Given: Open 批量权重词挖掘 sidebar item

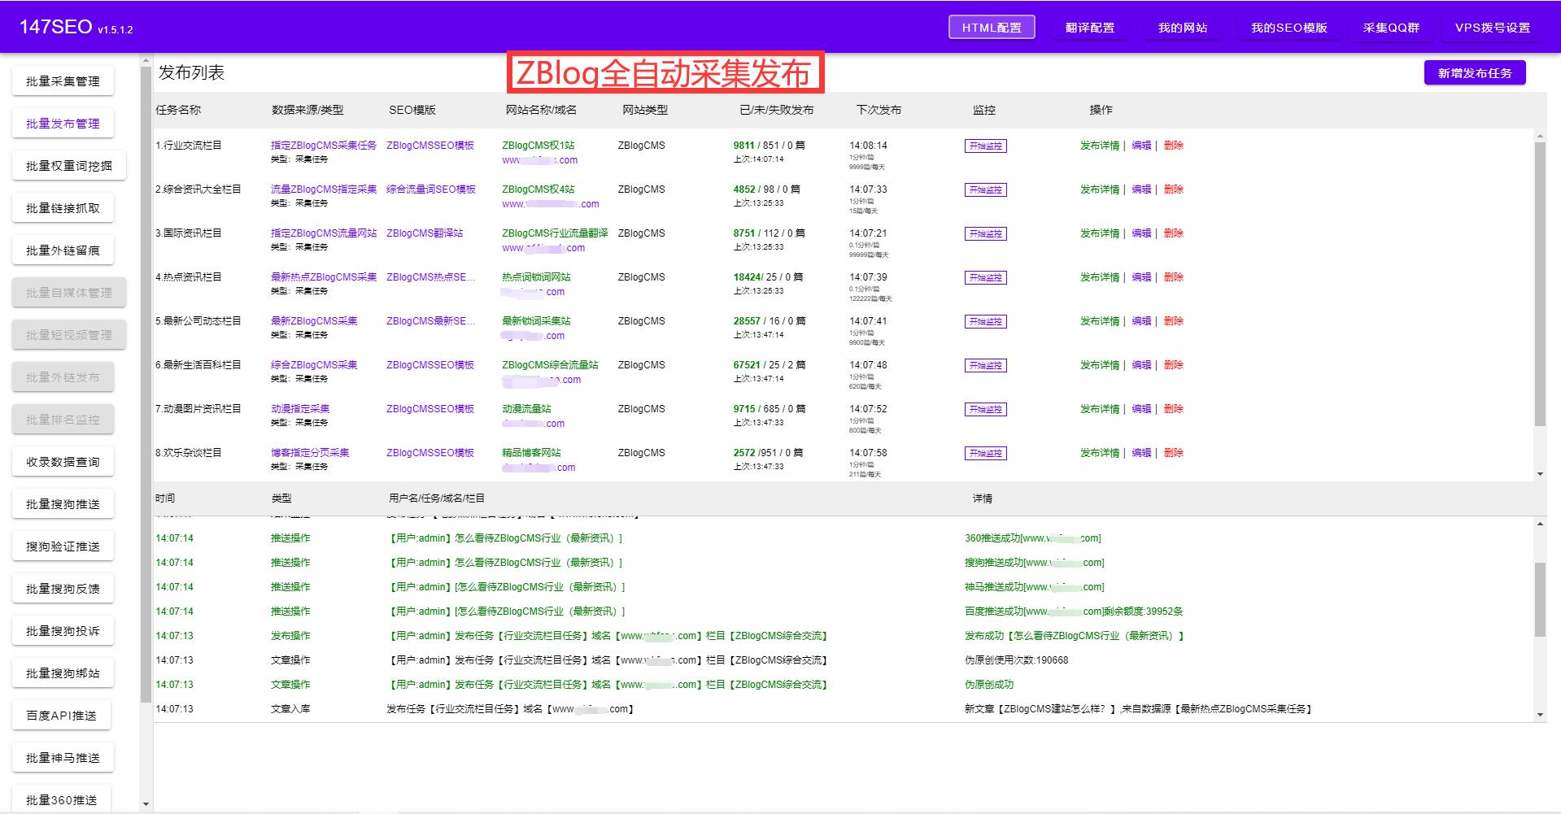Looking at the screenshot, I should click(x=69, y=166).
